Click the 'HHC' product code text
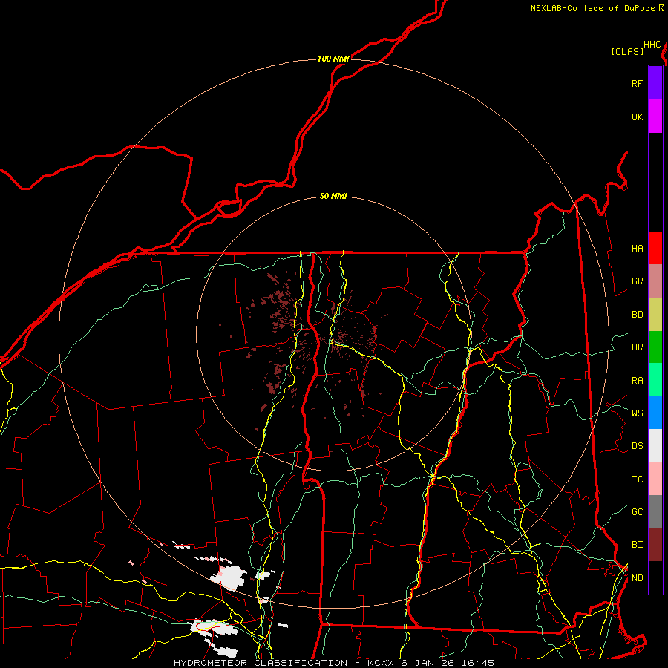Image resolution: width=668 pixels, height=668 pixels. coord(652,45)
